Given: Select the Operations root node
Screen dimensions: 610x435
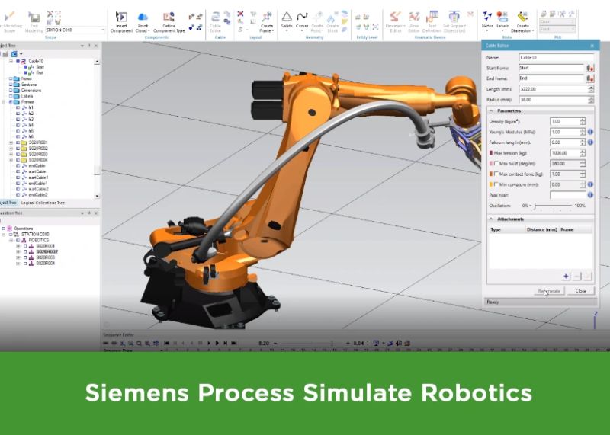Looking at the screenshot, I should [24, 229].
